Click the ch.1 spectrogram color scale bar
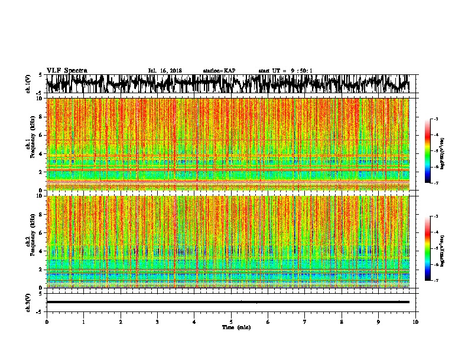The image size is (468, 361). coord(428,151)
